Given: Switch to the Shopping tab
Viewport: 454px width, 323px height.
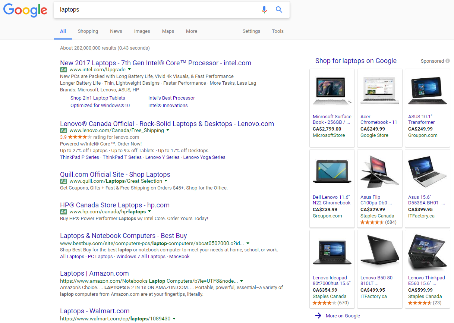Looking at the screenshot, I should click(x=88, y=31).
